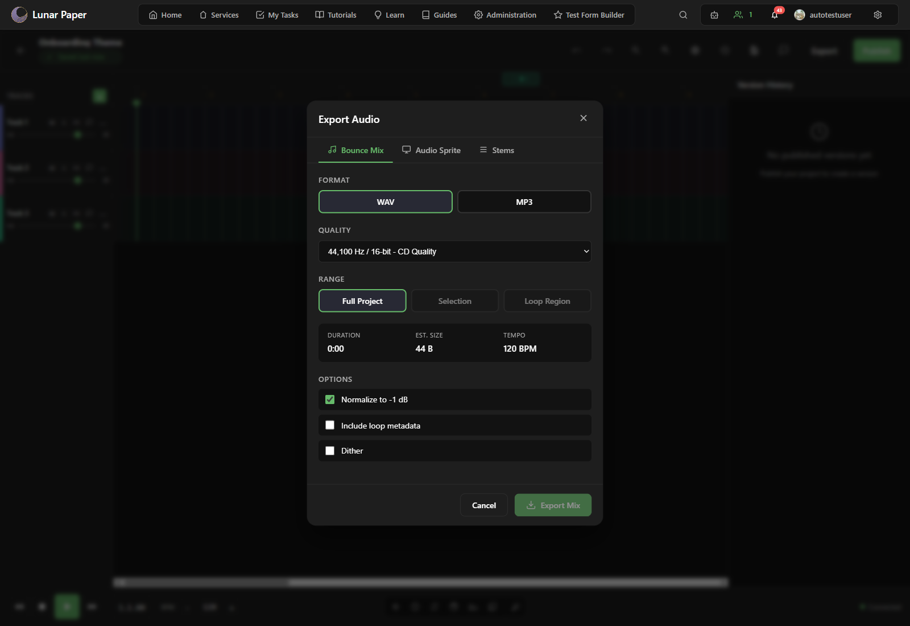The image size is (910, 626).
Task: Open My Tasks in the navigation bar
Action: [x=277, y=15]
